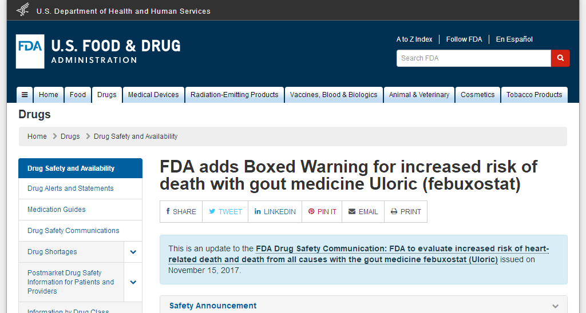Select the Tobacco Products tab
The height and width of the screenshot is (313, 586).
[x=534, y=95]
